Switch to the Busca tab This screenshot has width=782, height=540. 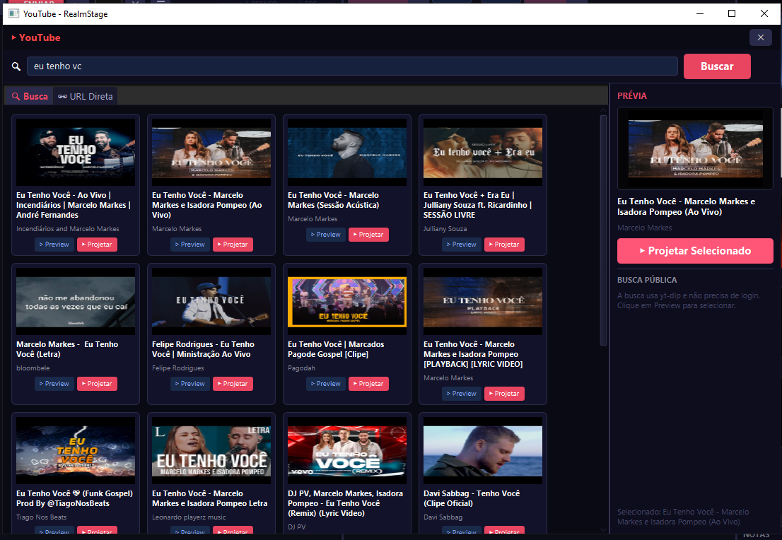[x=30, y=96]
